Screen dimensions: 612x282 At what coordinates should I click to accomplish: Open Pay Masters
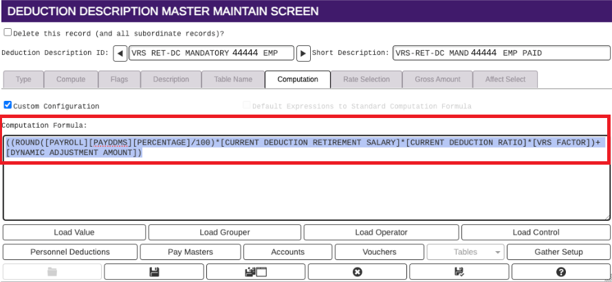pos(190,252)
